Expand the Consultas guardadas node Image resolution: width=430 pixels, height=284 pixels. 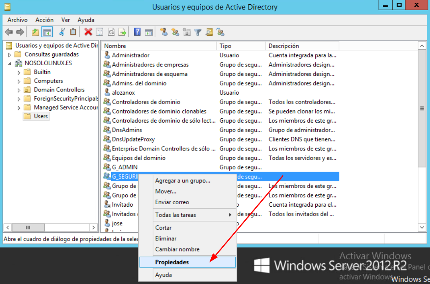click(9, 55)
